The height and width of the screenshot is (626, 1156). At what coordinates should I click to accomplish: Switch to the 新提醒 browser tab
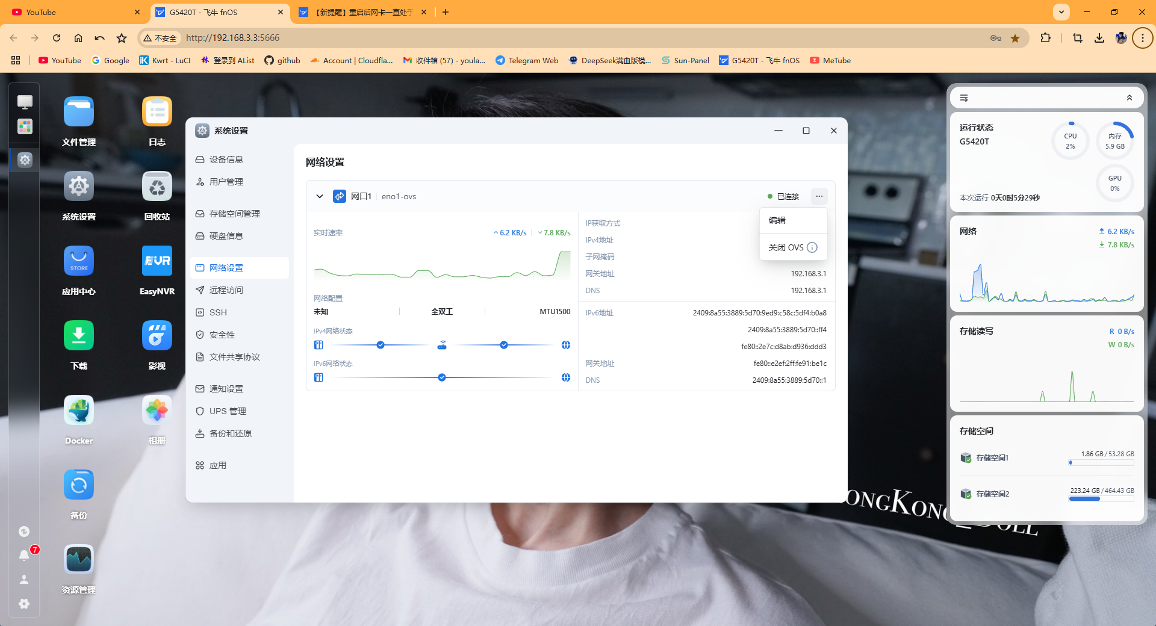tap(363, 12)
